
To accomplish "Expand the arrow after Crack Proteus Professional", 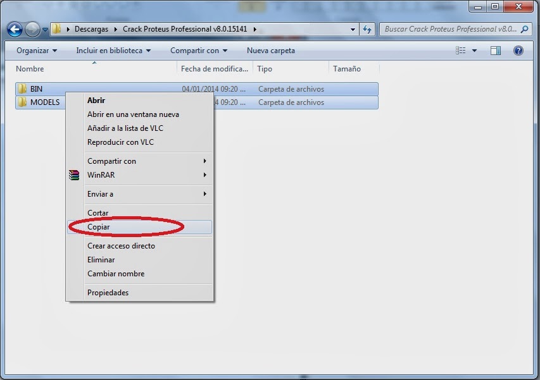I will [x=255, y=29].
